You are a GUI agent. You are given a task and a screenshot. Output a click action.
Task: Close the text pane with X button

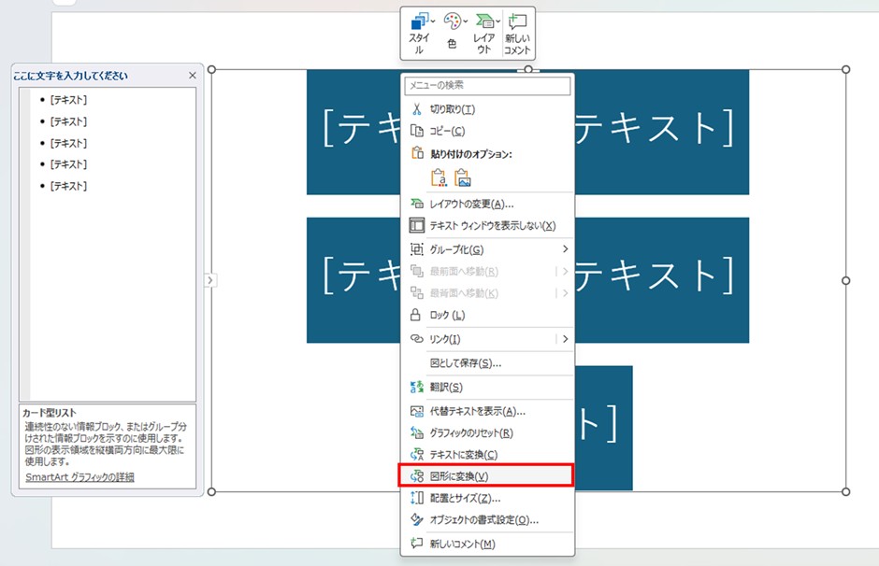pos(193,76)
